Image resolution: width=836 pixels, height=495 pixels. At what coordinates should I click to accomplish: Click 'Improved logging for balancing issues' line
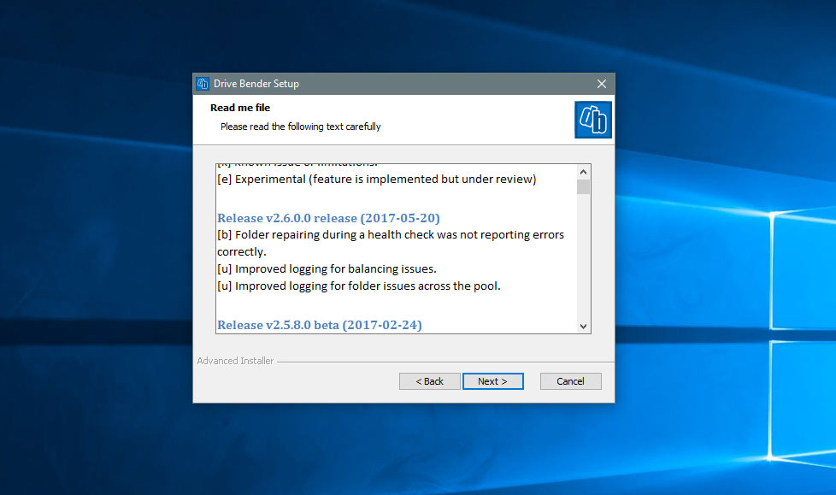tap(327, 268)
